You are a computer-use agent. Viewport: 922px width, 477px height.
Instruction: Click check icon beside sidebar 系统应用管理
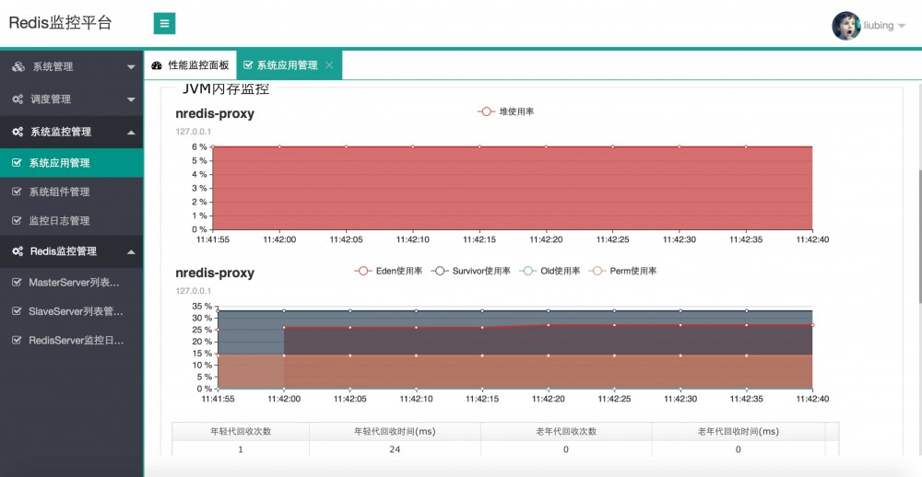17,163
